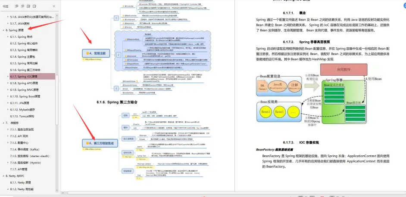Image resolution: width=406 pixels, height=197 pixels.
Task: Open bookmark 6.1.11. JPA原理
Action: point(20,103)
